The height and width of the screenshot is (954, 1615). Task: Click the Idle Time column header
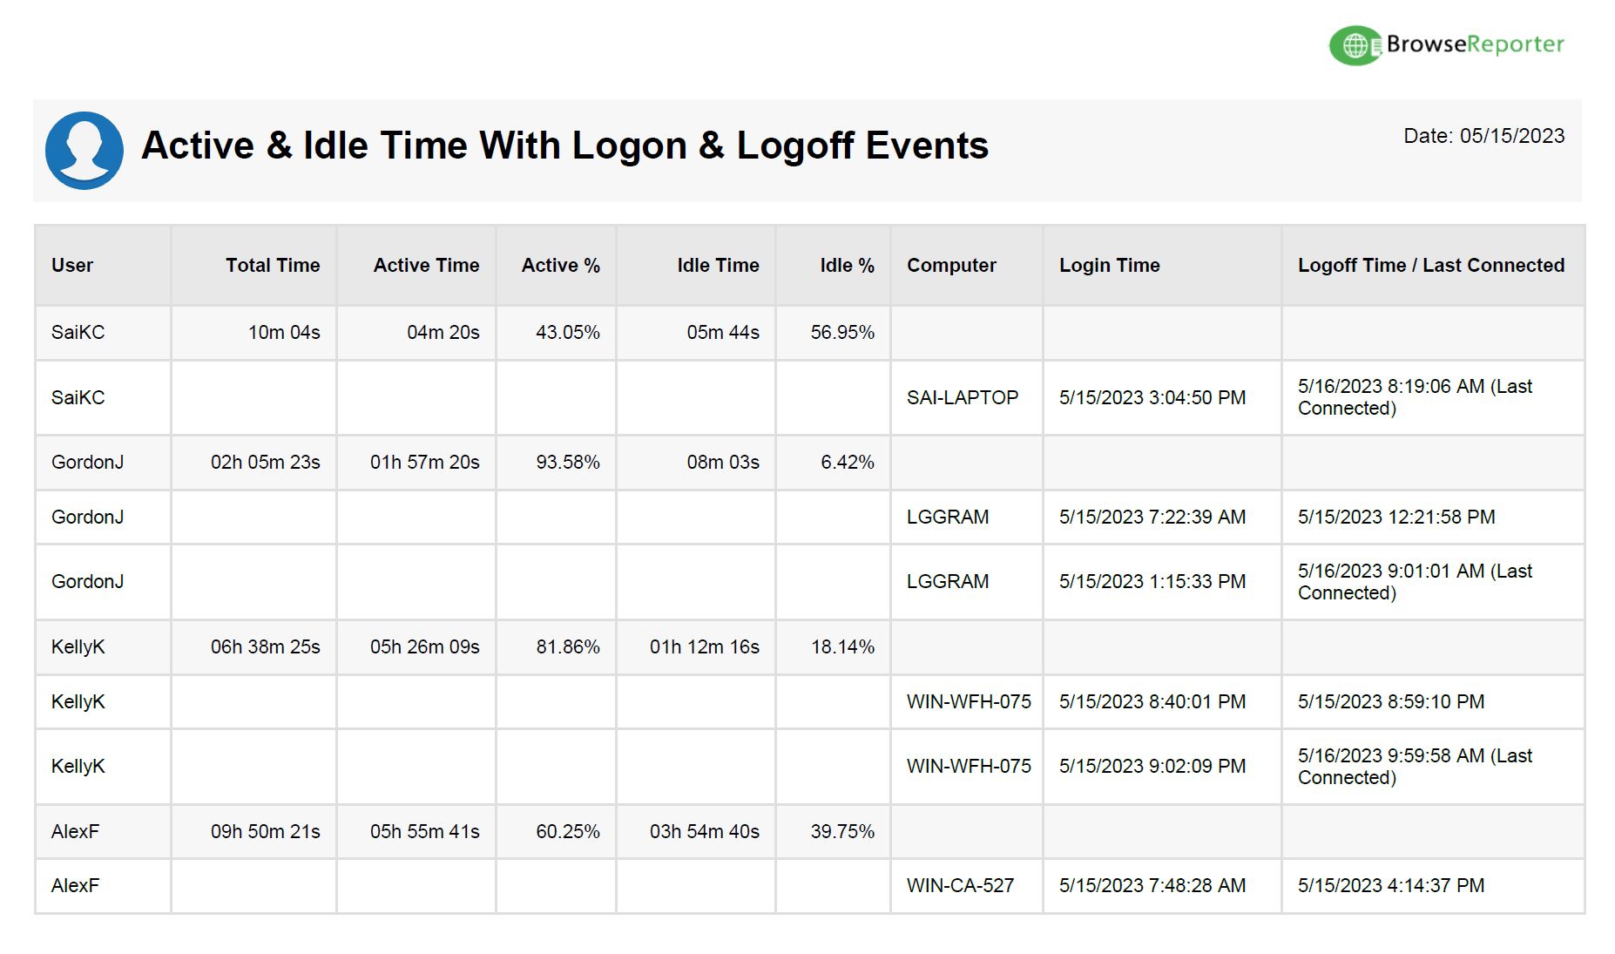pyautogui.click(x=718, y=265)
